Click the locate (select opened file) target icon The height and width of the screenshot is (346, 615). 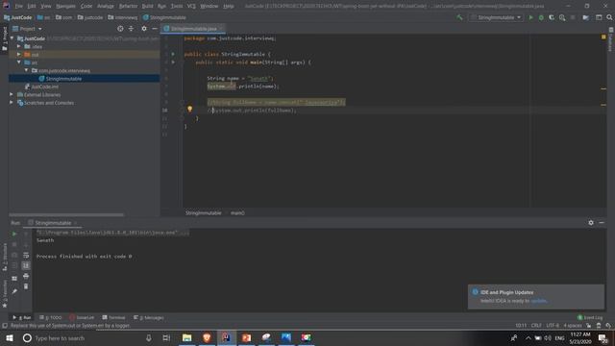pyautogui.click(x=120, y=29)
